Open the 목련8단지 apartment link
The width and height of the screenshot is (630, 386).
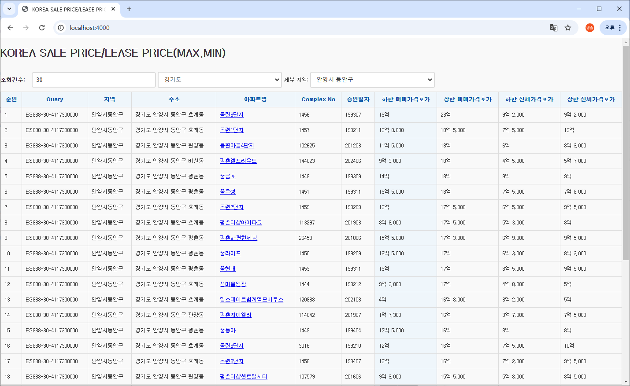(x=232, y=346)
